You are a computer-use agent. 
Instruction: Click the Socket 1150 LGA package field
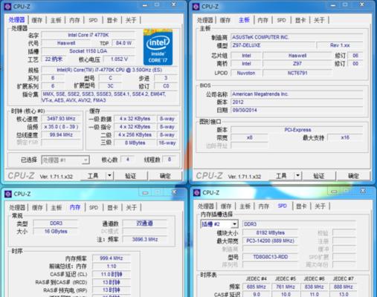click(x=88, y=51)
